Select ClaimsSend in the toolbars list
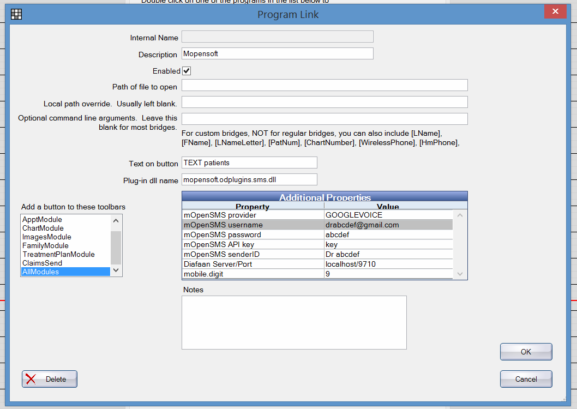Image resolution: width=577 pixels, height=409 pixels. point(65,263)
